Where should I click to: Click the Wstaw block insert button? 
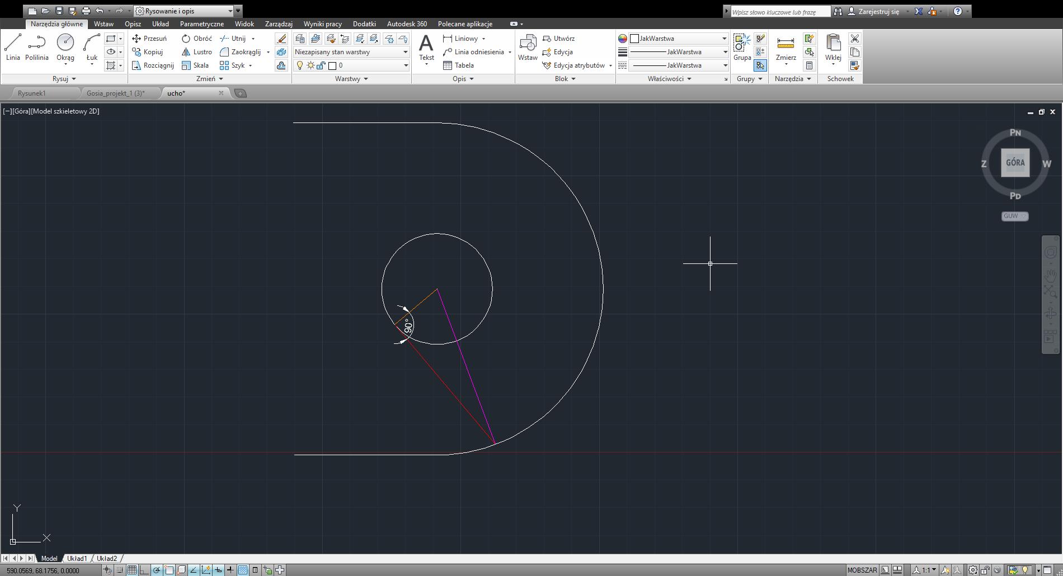click(x=528, y=48)
